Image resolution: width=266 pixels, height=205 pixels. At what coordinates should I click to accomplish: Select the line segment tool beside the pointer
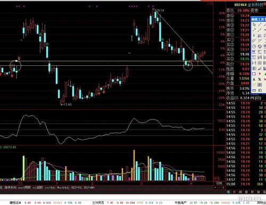[x=260, y=24]
